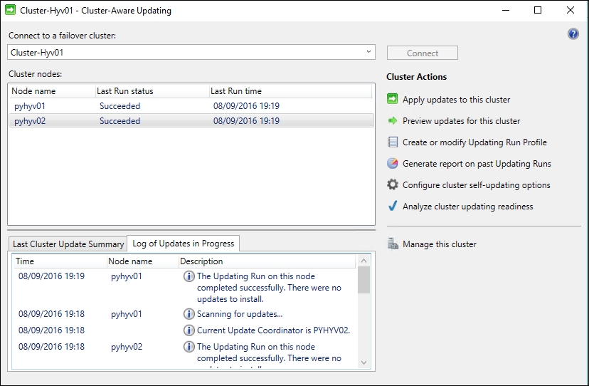This screenshot has height=386, width=589.
Task: Expand the failover cluster dropdown
Action: pos(368,52)
